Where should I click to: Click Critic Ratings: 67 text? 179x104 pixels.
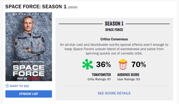(x=99, y=79)
